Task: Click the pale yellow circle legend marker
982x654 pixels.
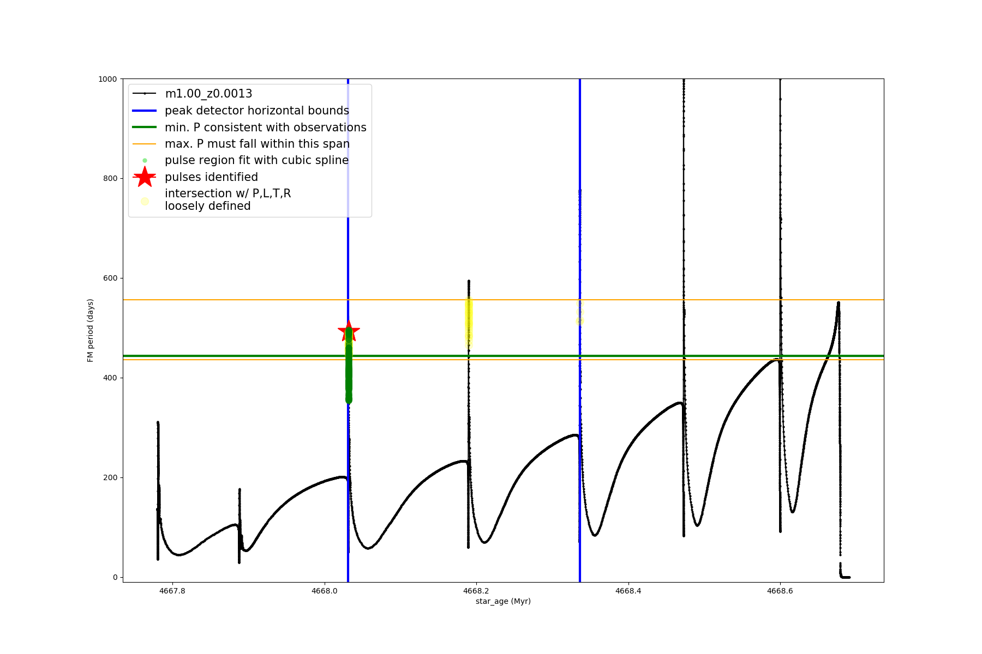Action: coord(145,201)
